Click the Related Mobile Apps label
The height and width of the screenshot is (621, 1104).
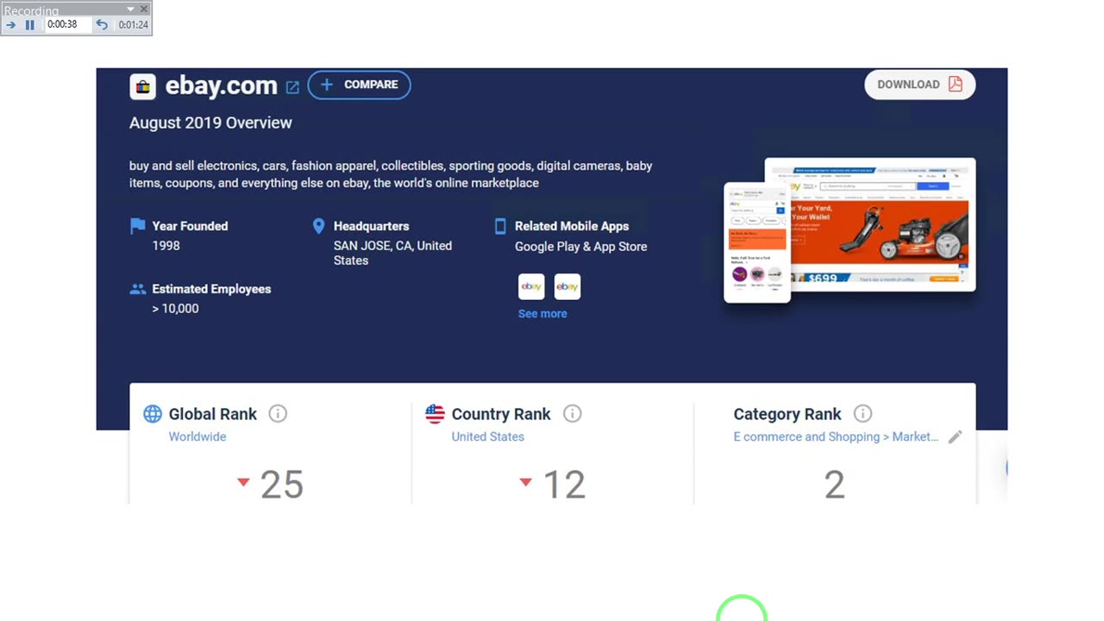[x=572, y=226]
